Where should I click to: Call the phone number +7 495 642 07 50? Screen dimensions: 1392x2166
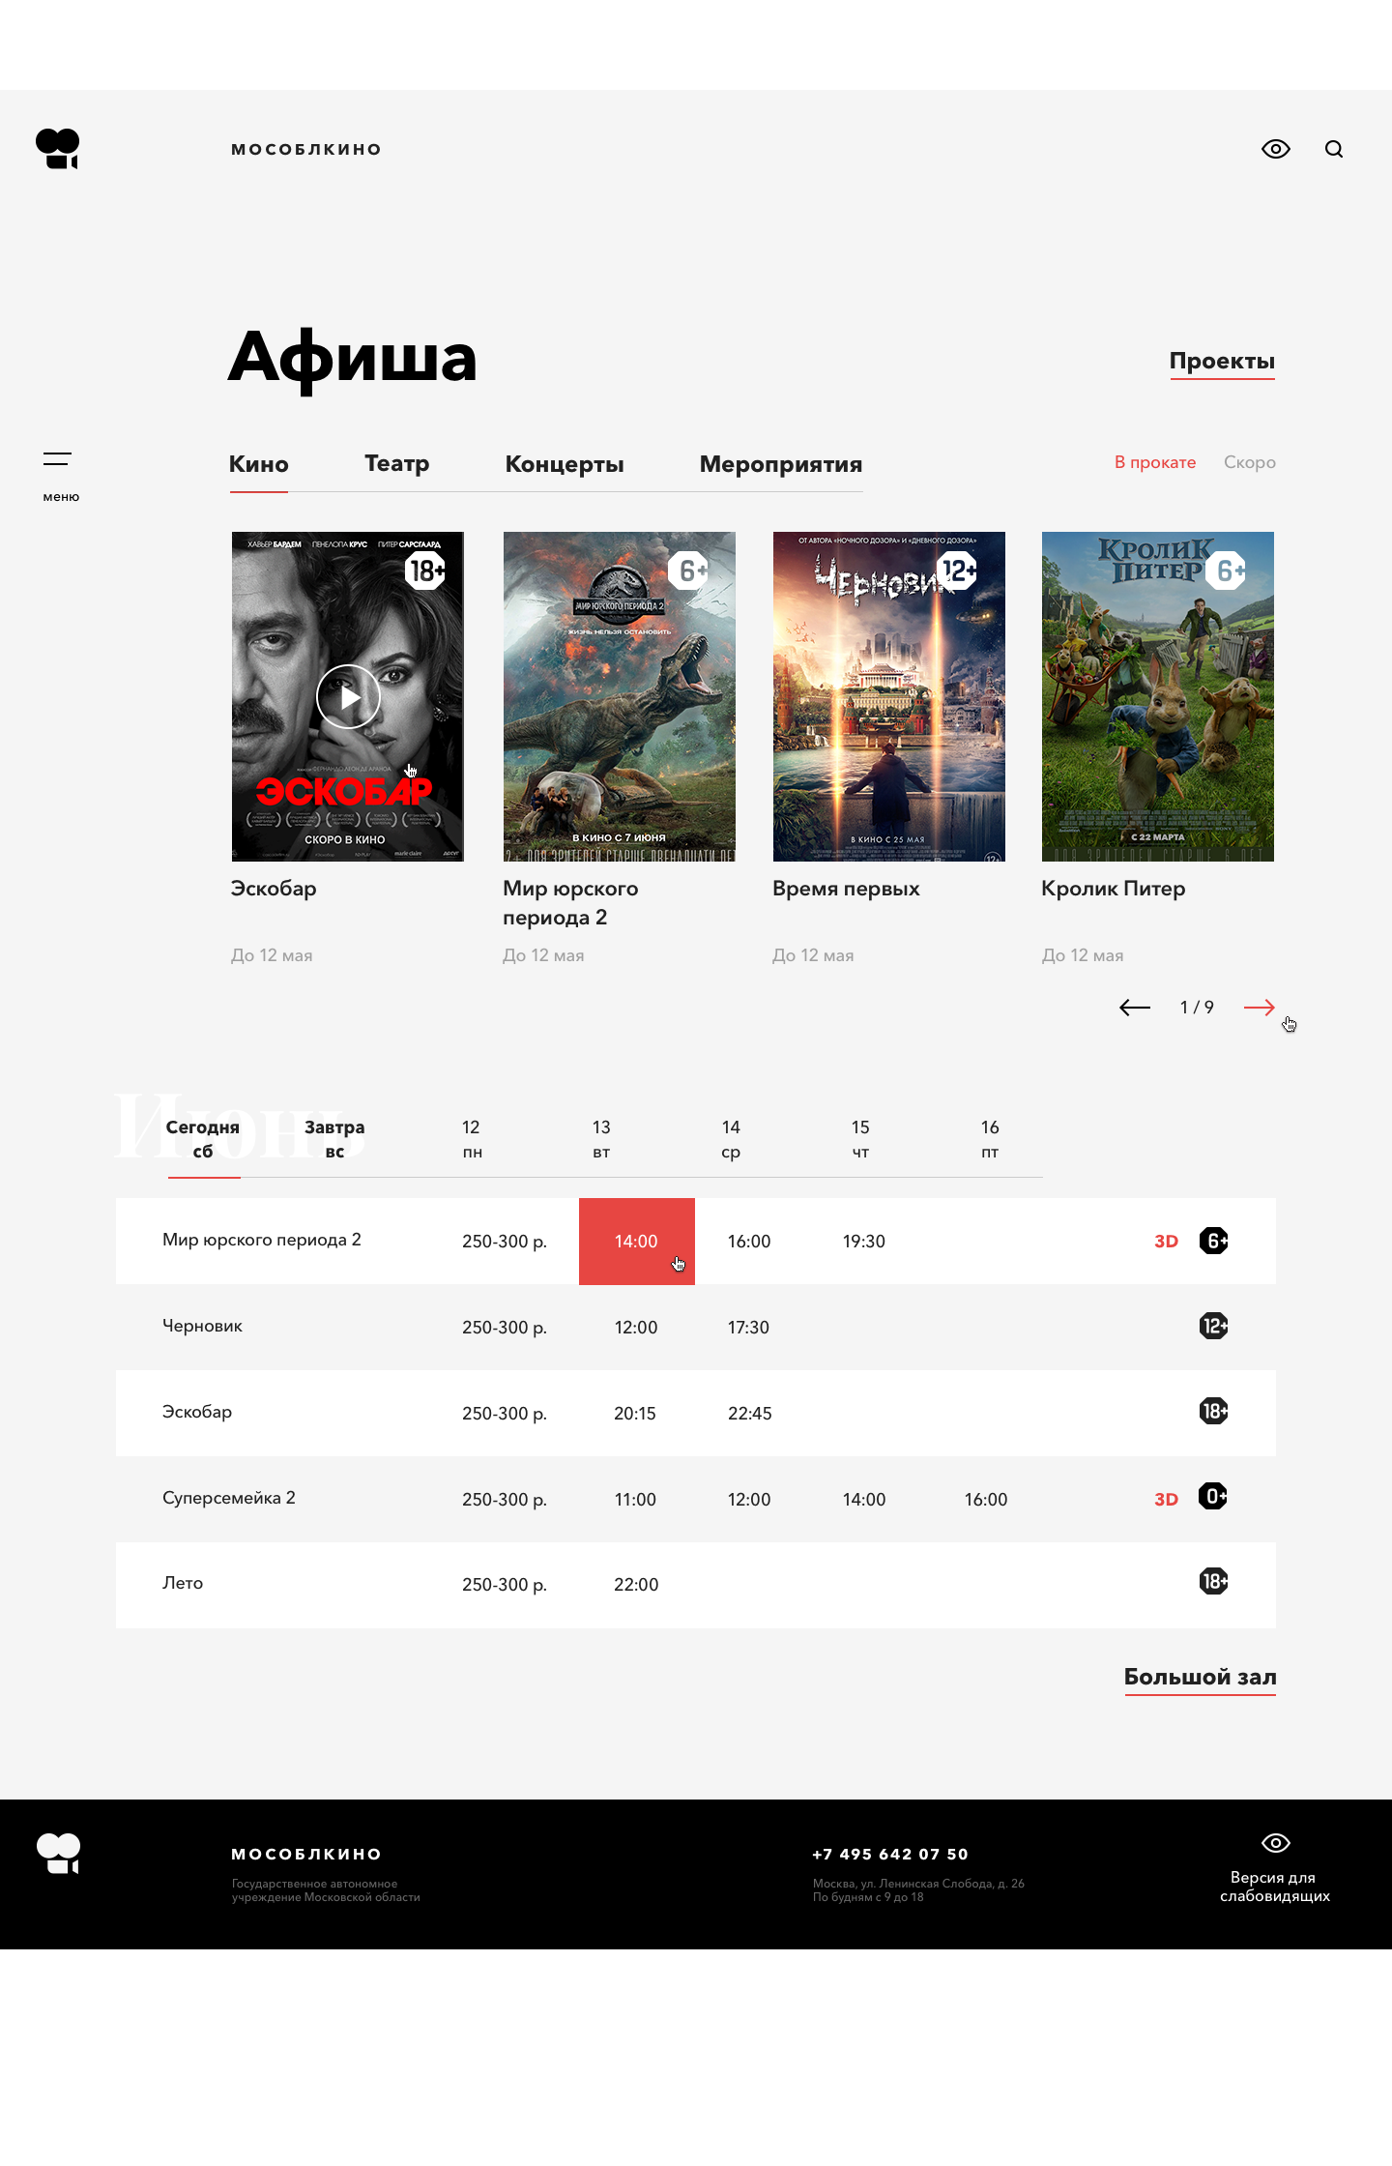(890, 1854)
